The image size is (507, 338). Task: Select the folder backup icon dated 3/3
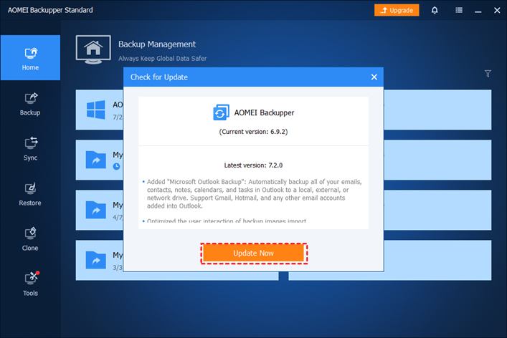pos(95,260)
